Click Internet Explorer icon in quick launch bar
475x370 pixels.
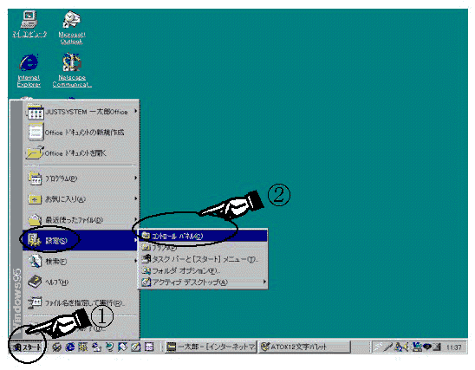coord(70,347)
